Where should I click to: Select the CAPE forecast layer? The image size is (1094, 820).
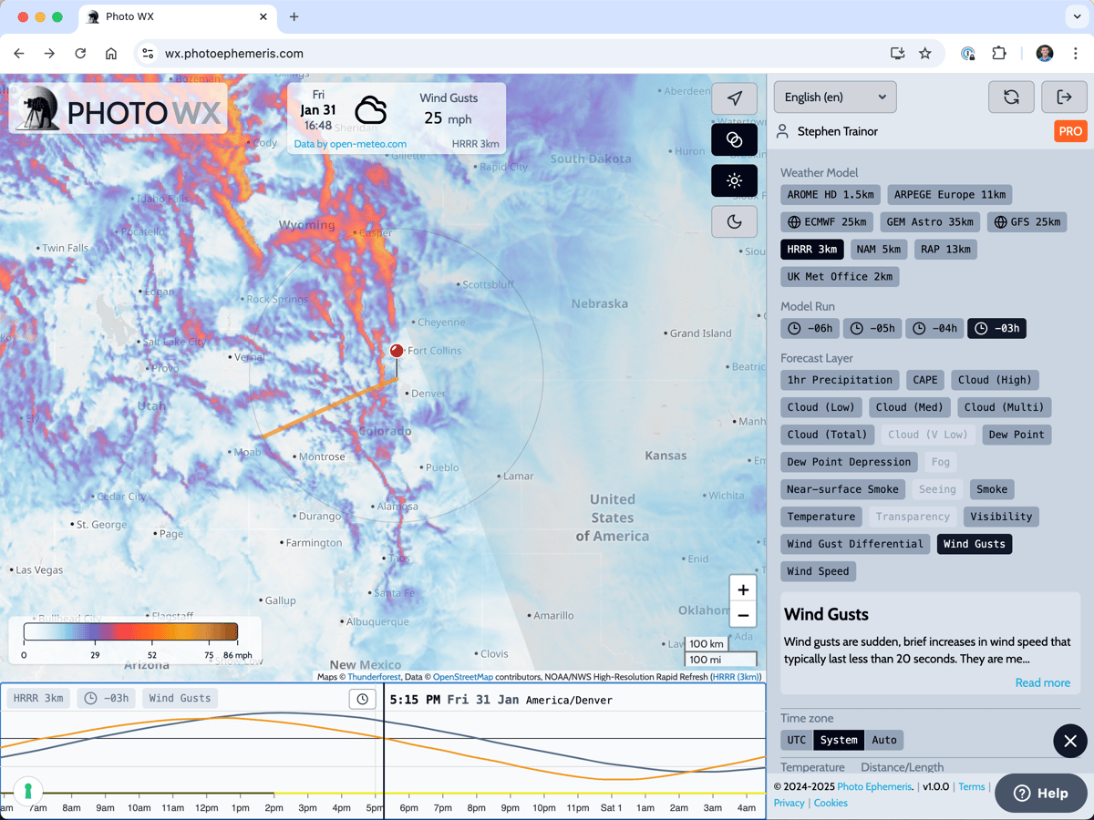[x=925, y=380]
